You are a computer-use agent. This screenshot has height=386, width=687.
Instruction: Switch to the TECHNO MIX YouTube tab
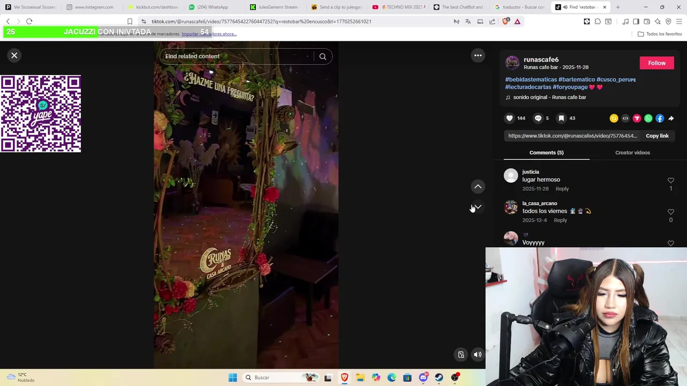tap(398, 7)
